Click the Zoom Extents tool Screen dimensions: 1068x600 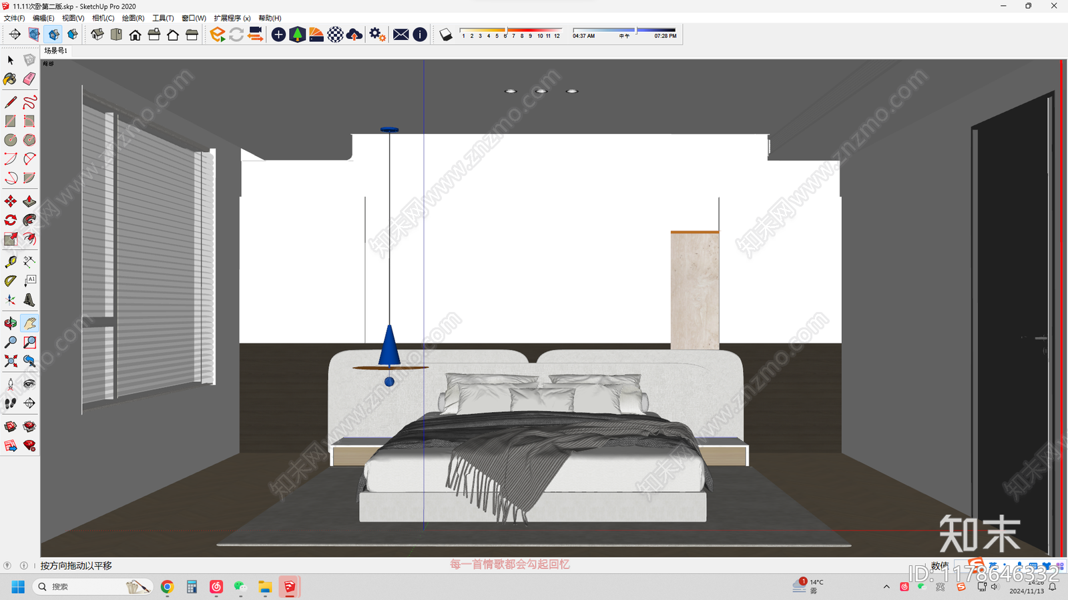pos(11,361)
